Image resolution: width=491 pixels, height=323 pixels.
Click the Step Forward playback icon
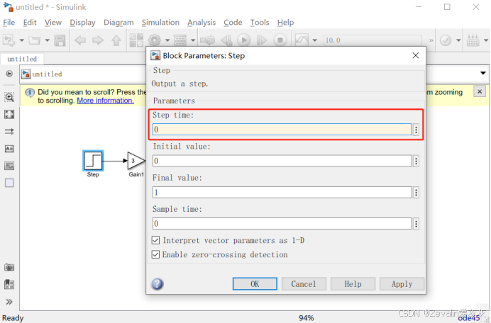tap(262, 40)
